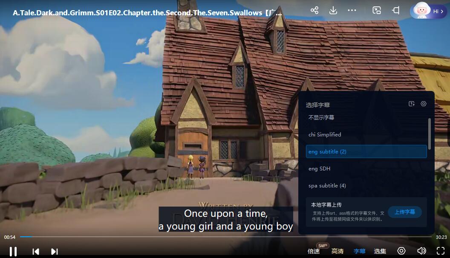This screenshot has height=258, width=450.
Task: Click the rotate screen icon at top
Action: coord(396,11)
